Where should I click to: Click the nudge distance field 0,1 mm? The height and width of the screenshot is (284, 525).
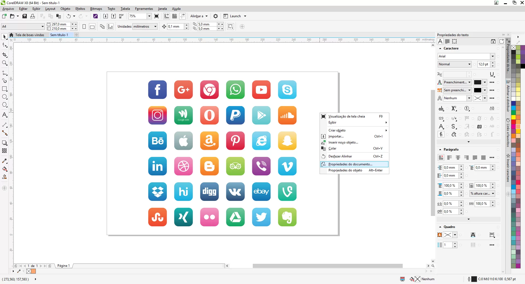pos(176,27)
